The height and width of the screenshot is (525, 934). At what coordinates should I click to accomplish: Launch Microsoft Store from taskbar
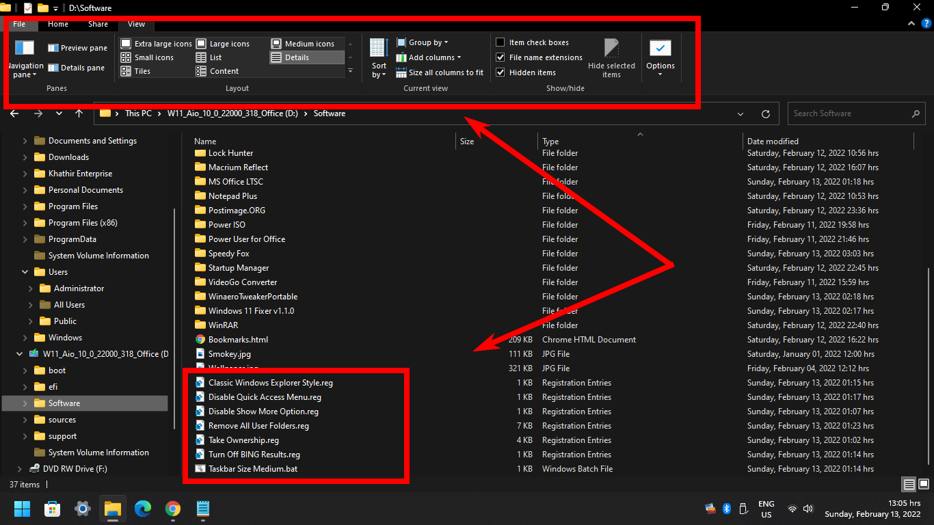[x=53, y=509]
